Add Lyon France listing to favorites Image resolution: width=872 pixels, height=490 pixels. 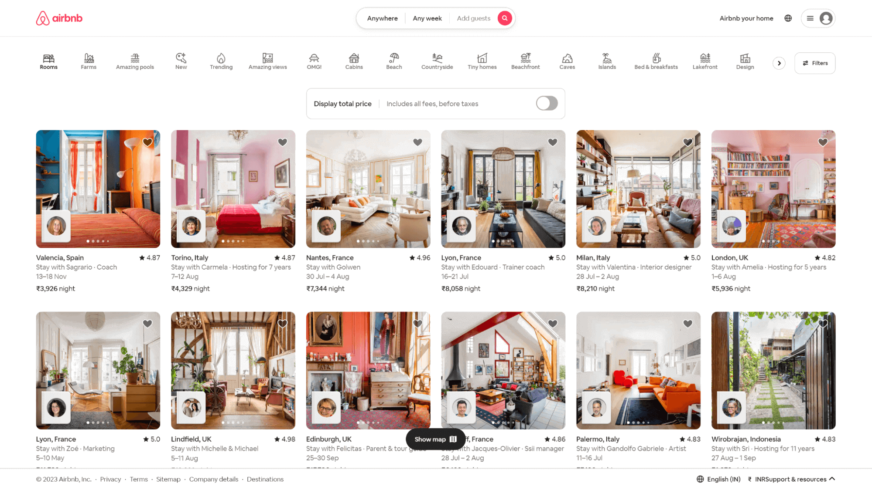coord(552,142)
